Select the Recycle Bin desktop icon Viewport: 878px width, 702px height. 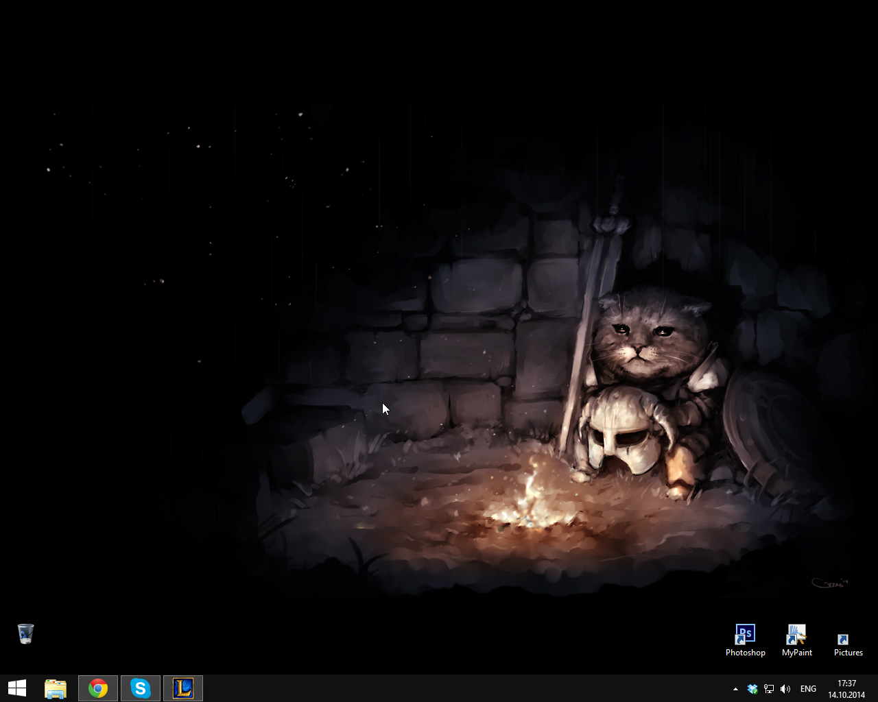[25, 633]
